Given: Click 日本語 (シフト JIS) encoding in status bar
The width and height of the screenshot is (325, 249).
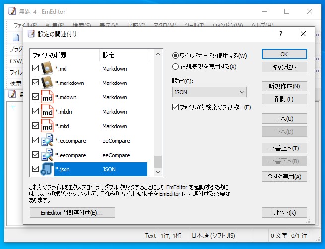Looking at the screenshot, I should tap(213, 235).
